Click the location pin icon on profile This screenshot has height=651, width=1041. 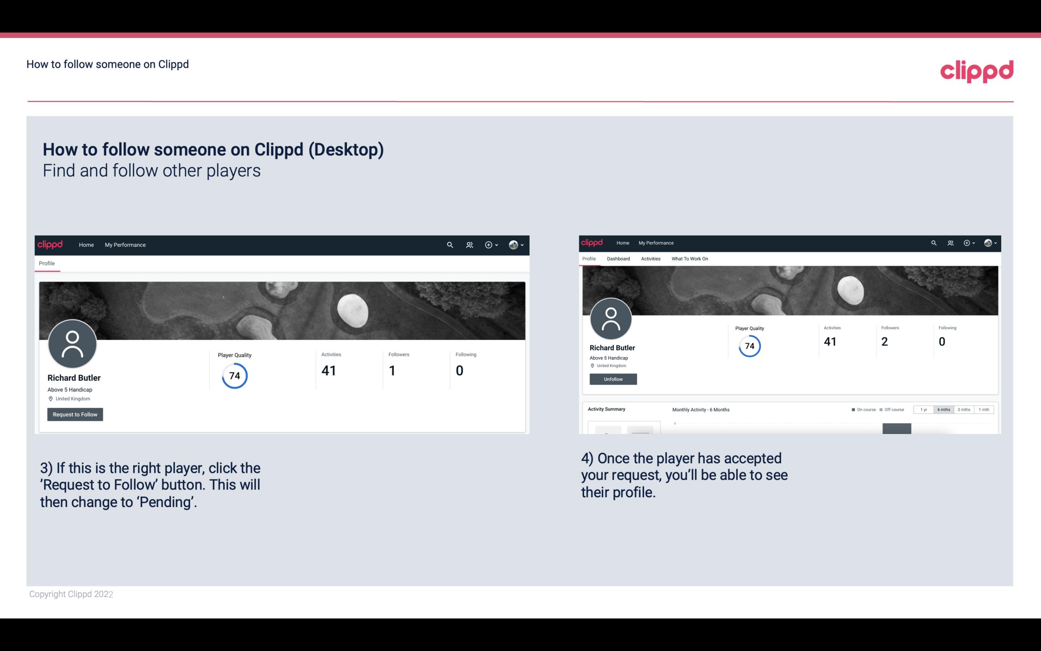(x=50, y=398)
